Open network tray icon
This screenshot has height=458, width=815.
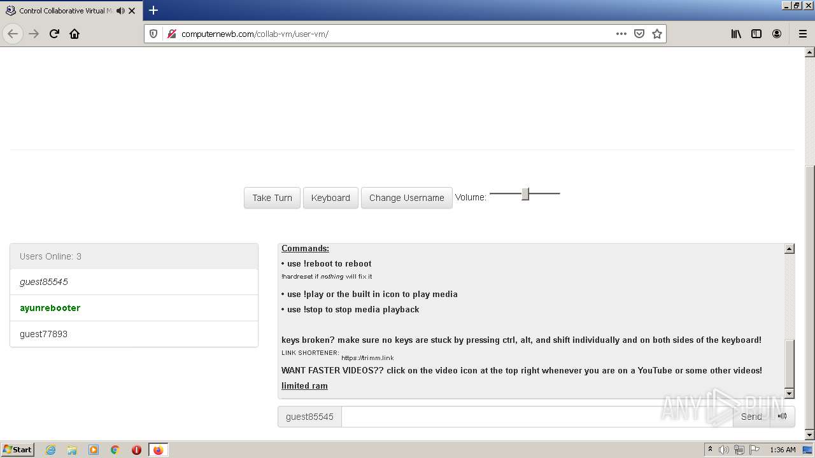tap(739, 450)
